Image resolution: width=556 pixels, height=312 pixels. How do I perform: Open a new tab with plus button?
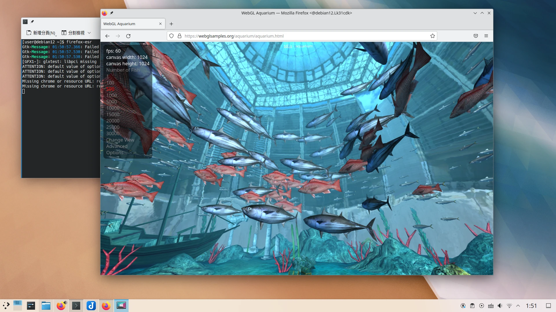pos(171,24)
